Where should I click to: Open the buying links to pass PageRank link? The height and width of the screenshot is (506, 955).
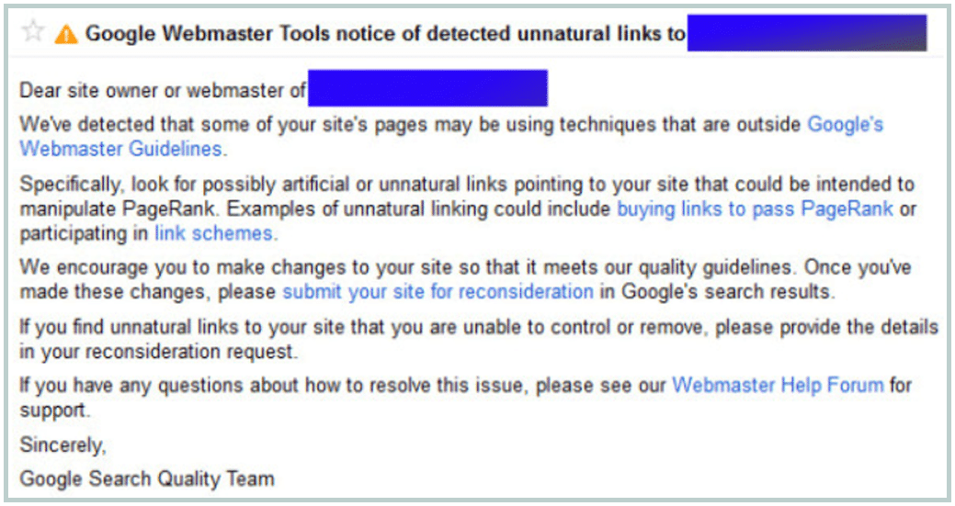[x=755, y=208]
